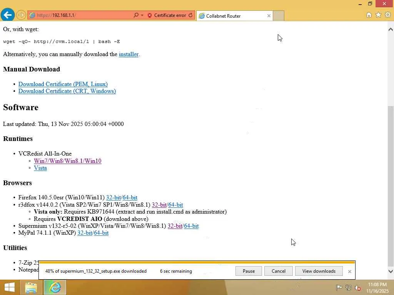Image resolution: width=394 pixels, height=295 pixels.
Task: Open the Windows Start button
Action: [x=9, y=287]
